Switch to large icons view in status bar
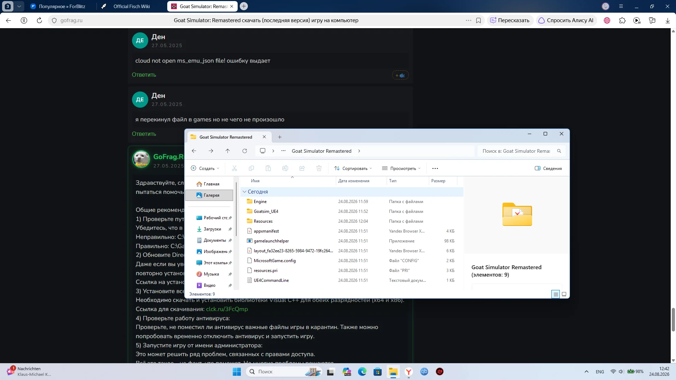 pos(564,294)
